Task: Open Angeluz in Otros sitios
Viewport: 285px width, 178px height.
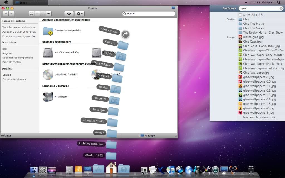Action: pos(7,53)
